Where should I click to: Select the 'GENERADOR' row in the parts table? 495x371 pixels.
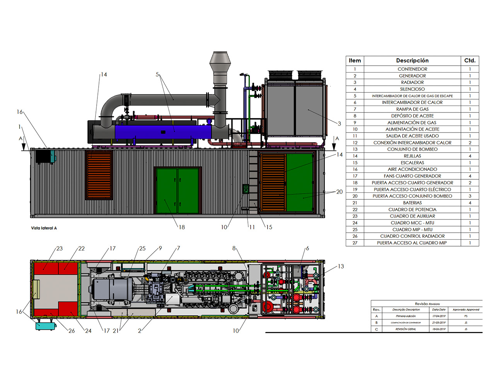[412, 76]
